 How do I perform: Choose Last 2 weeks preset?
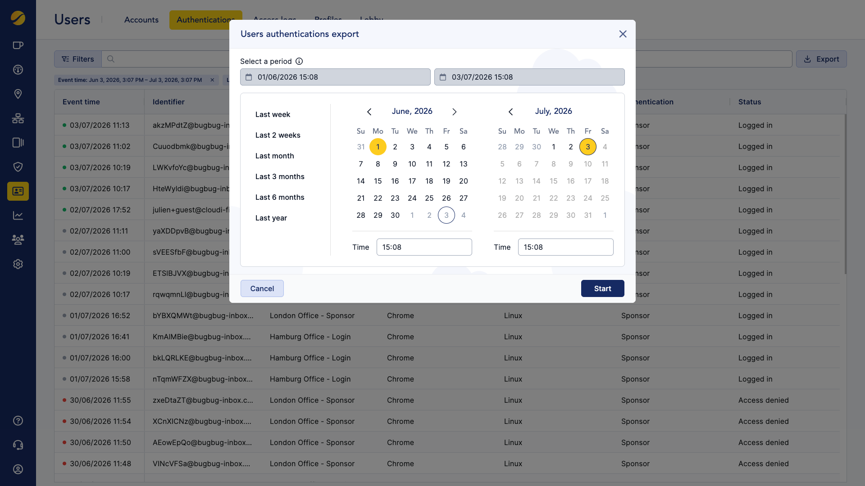click(x=278, y=135)
